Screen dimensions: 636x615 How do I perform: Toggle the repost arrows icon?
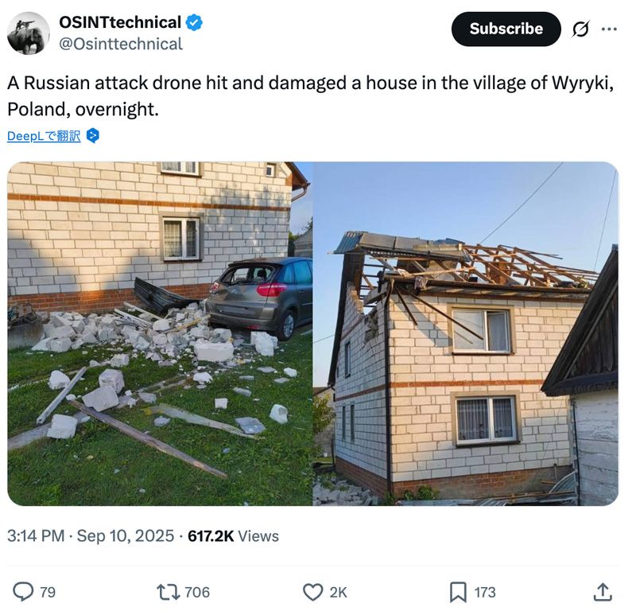[x=169, y=592]
